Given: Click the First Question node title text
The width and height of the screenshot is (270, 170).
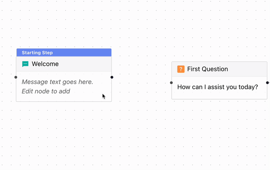Looking at the screenshot, I should [x=208, y=69].
